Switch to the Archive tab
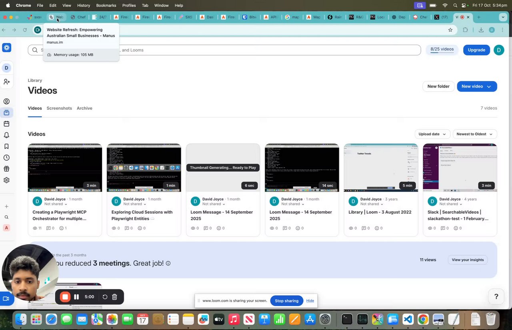The image size is (512, 330). tap(84, 108)
